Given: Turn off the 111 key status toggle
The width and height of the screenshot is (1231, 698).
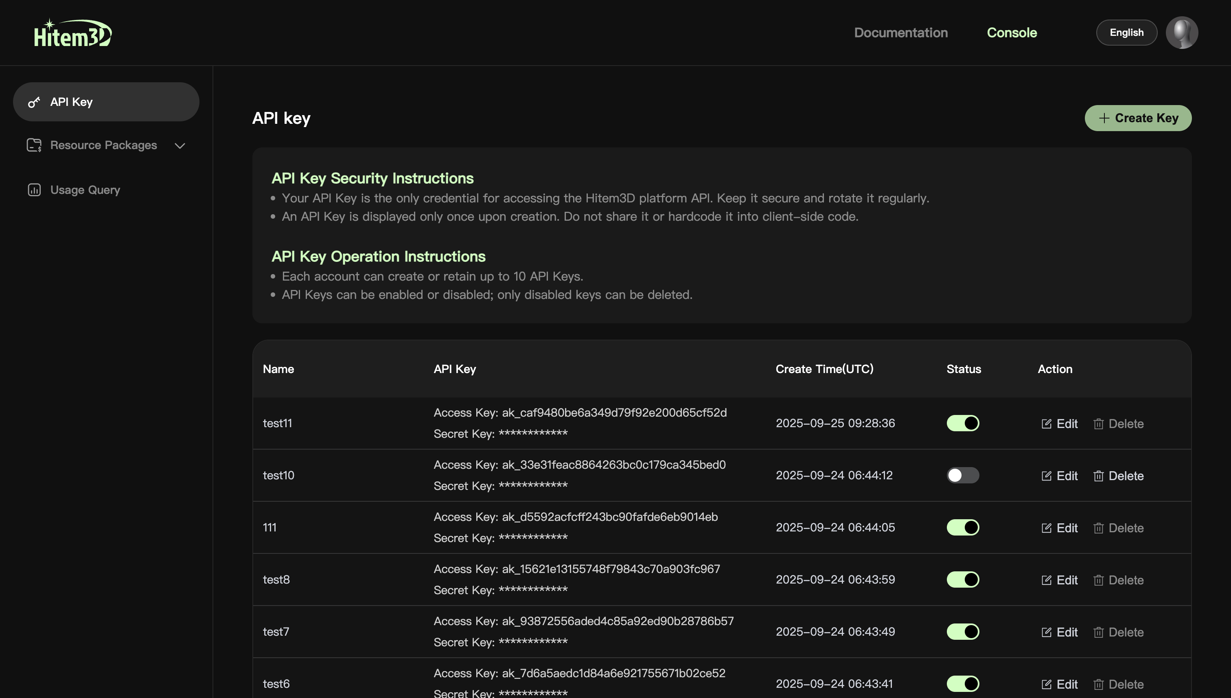Looking at the screenshot, I should [963, 527].
